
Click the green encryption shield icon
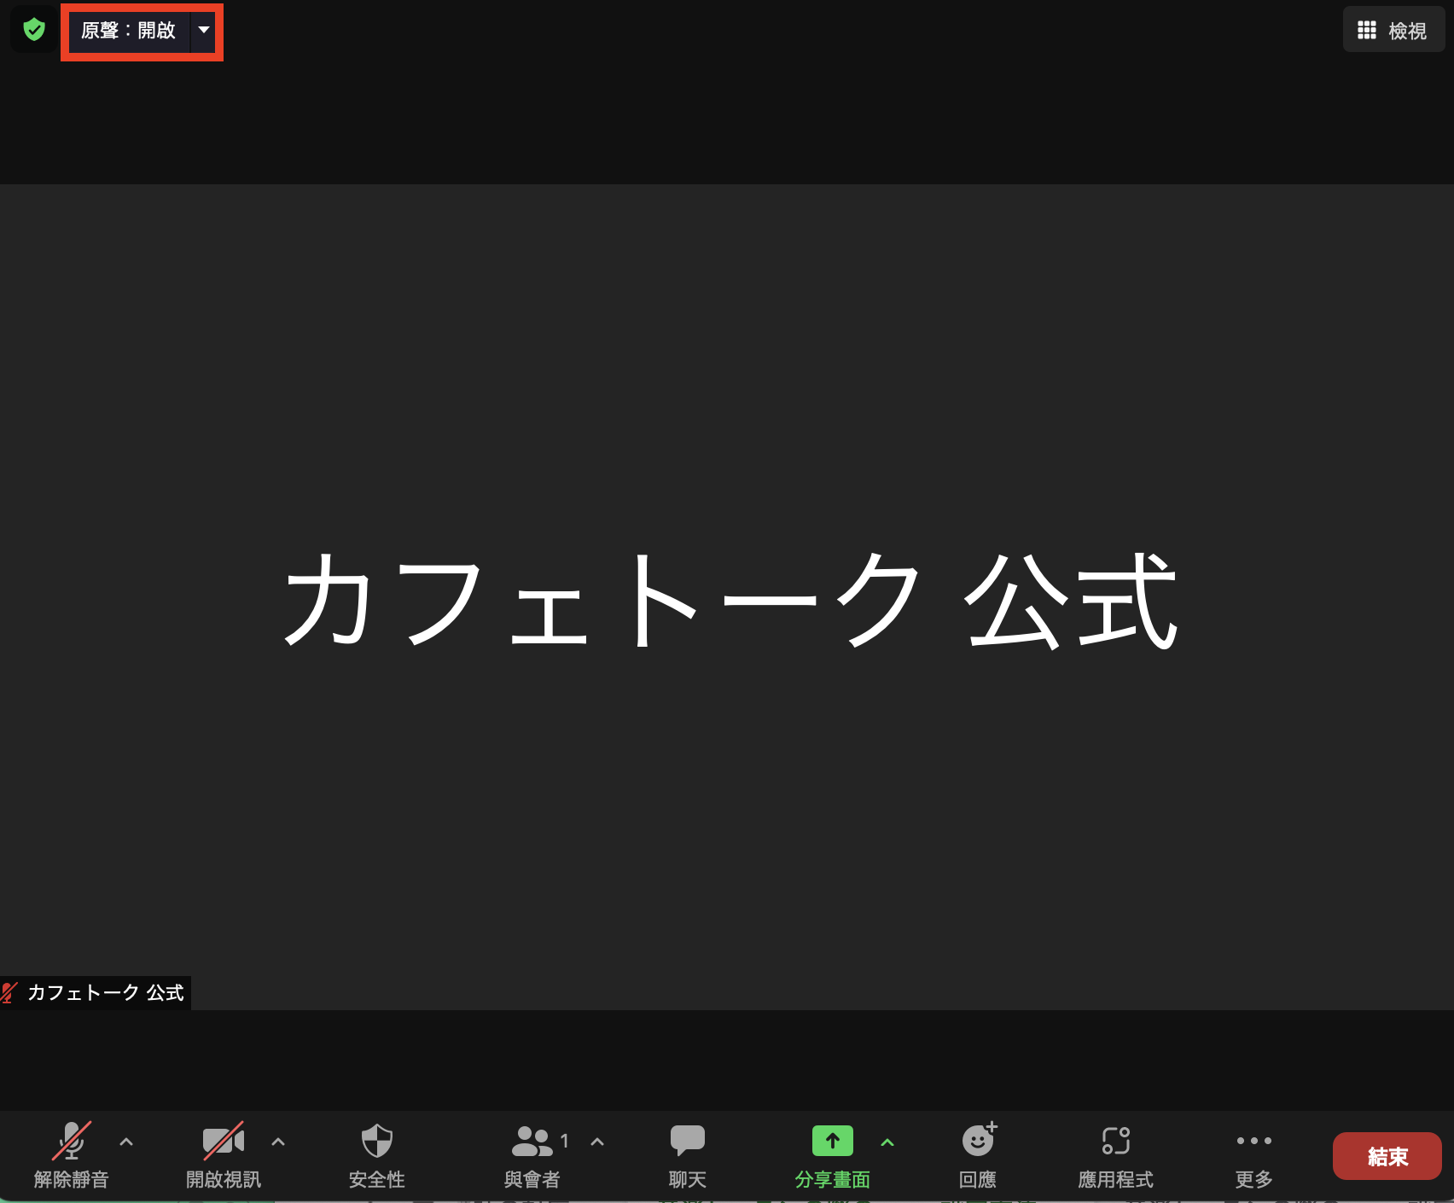pyautogui.click(x=34, y=31)
